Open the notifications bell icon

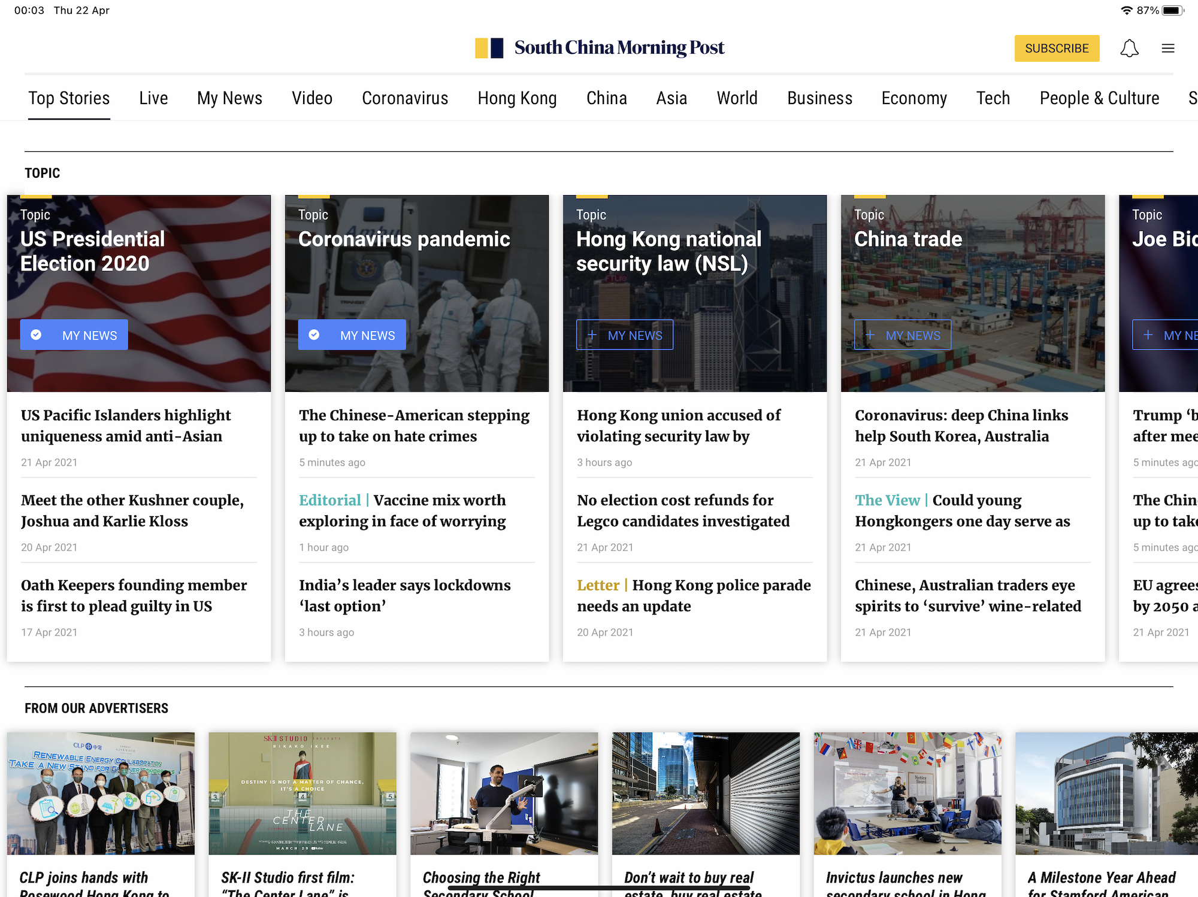pos(1129,48)
